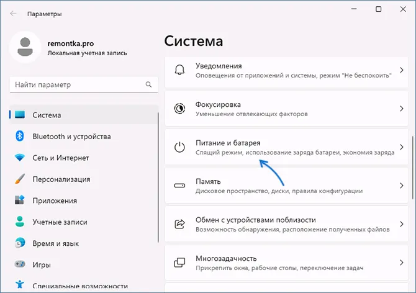
Task: Click in the Найти параметр search field
Action: [84, 84]
